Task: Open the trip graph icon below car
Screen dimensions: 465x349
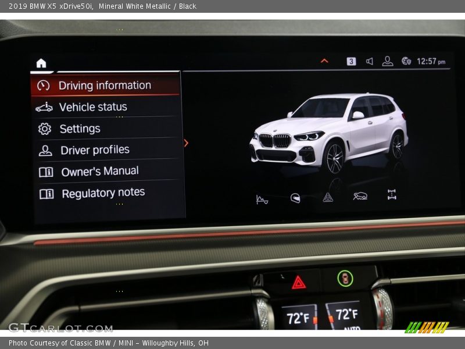Action: 262,200
